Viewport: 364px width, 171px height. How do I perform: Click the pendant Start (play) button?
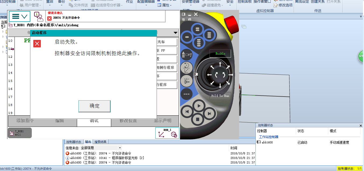coord(199,106)
